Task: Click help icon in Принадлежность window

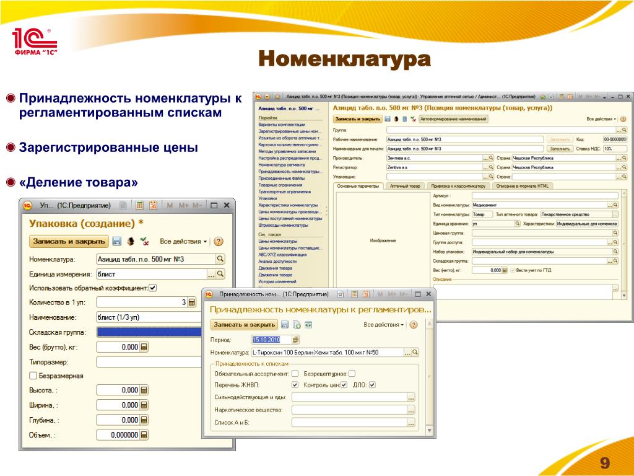Action: click(x=413, y=325)
